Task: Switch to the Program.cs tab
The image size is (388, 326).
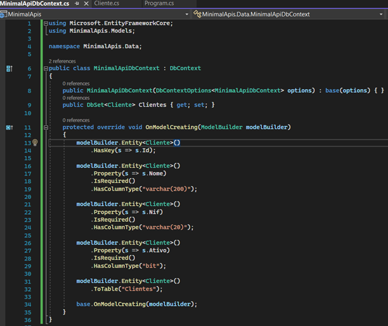Action: click(159, 4)
